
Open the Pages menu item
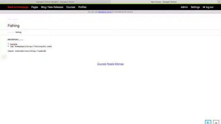point(35,7)
